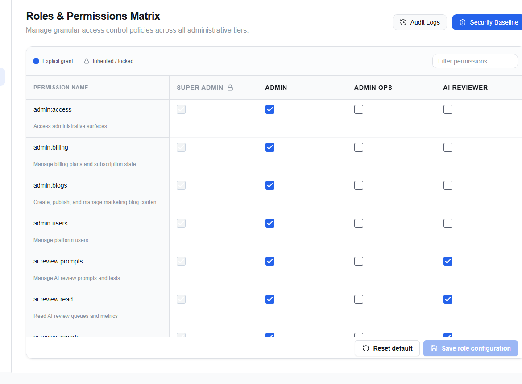Click the shield icon in Security Baseline
The image size is (522, 384).
(462, 22)
